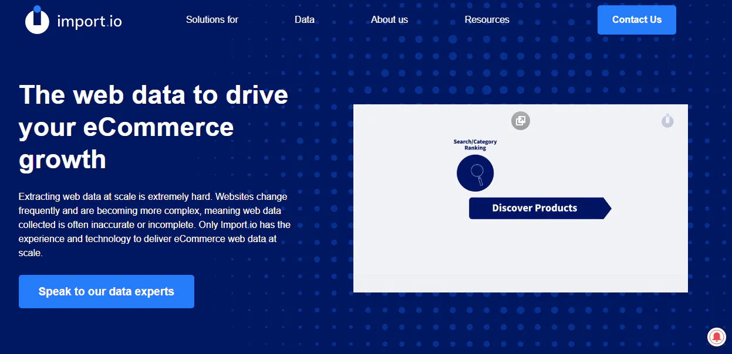Click the intro paragraph about web data
The width and height of the screenshot is (732, 354).
click(x=154, y=224)
